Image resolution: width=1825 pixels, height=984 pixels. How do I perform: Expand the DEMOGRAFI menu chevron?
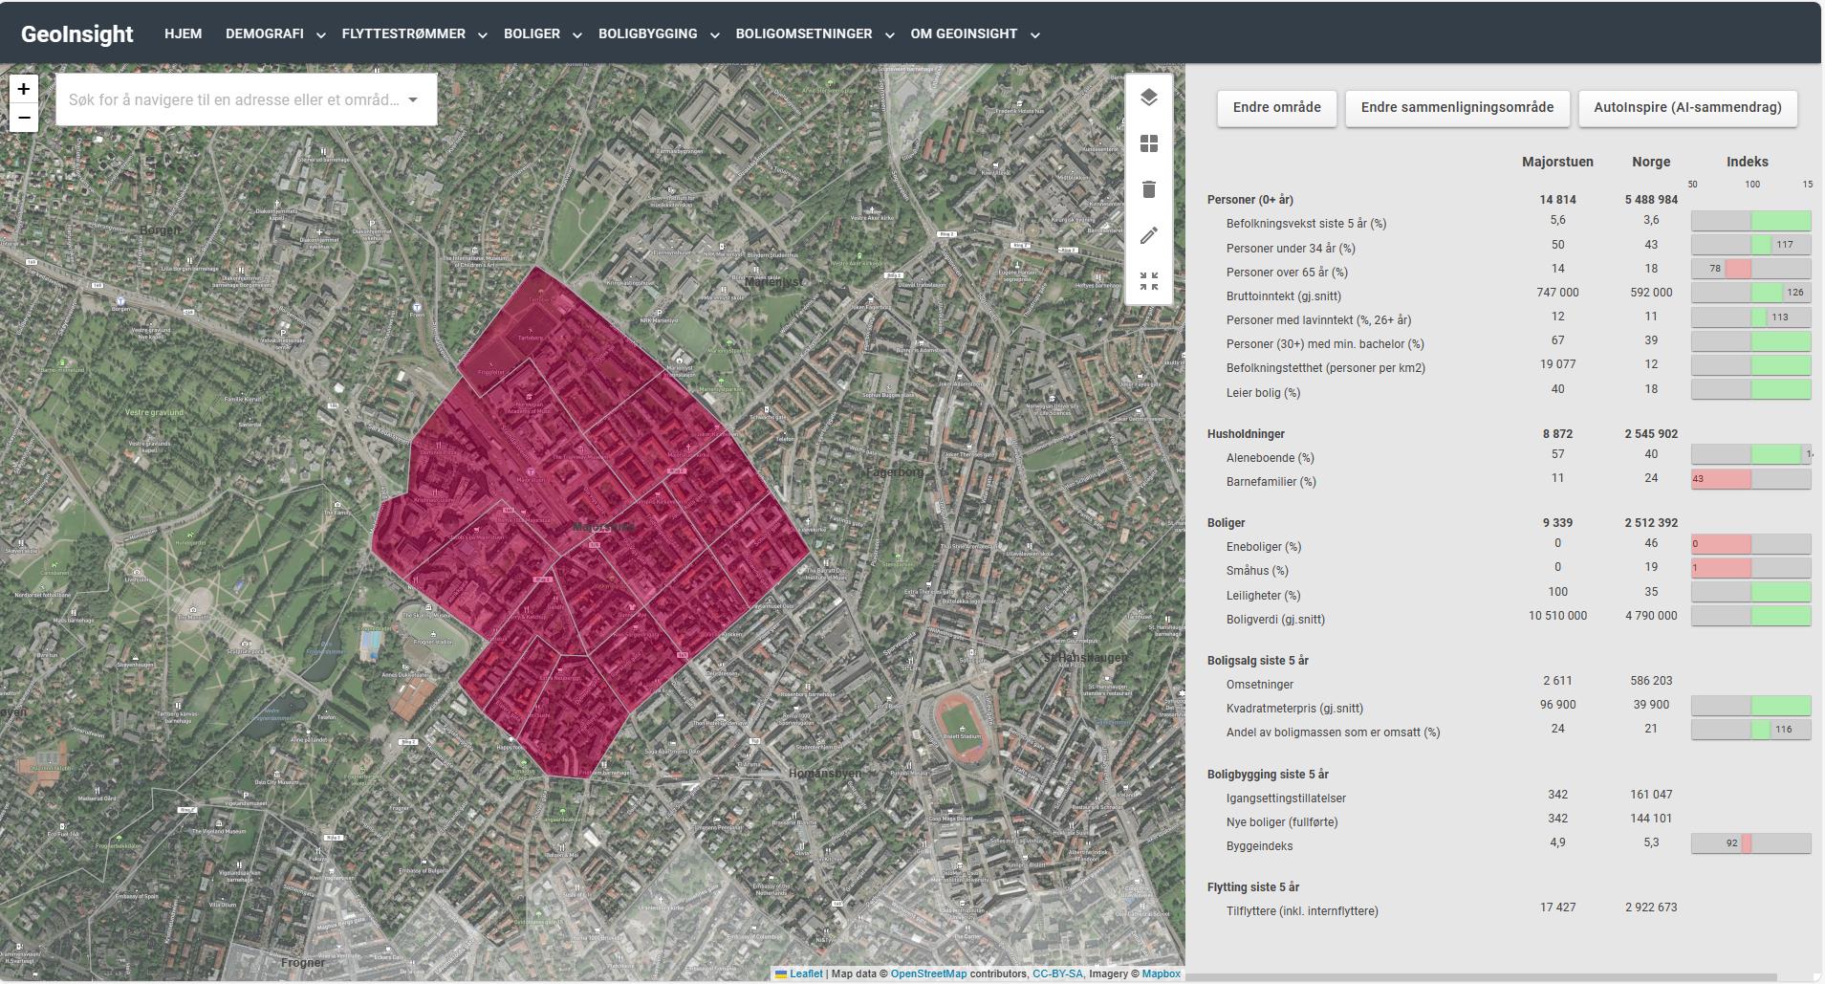(319, 33)
